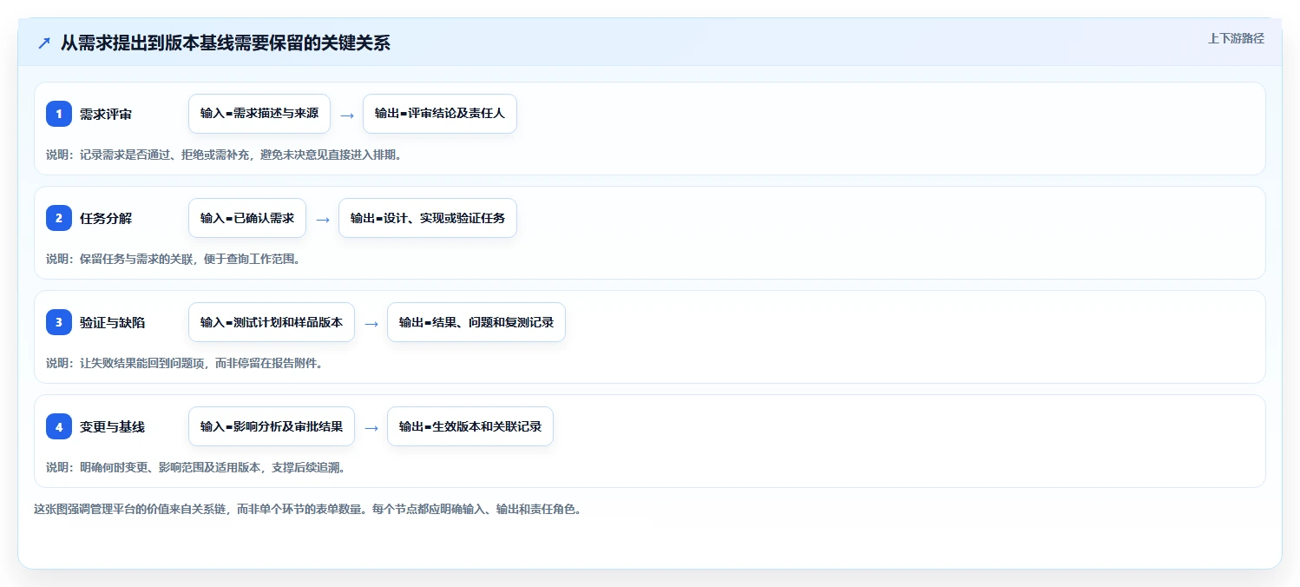Image resolution: width=1300 pixels, height=587 pixels.
Task: Select the 变更与基线 step name
Action: tap(112, 426)
